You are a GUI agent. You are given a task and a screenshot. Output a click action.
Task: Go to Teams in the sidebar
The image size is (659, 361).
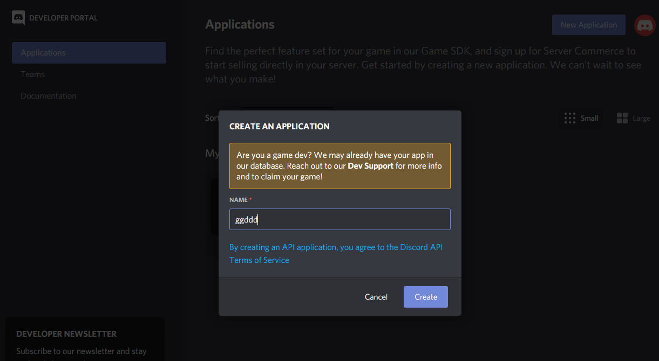click(33, 74)
